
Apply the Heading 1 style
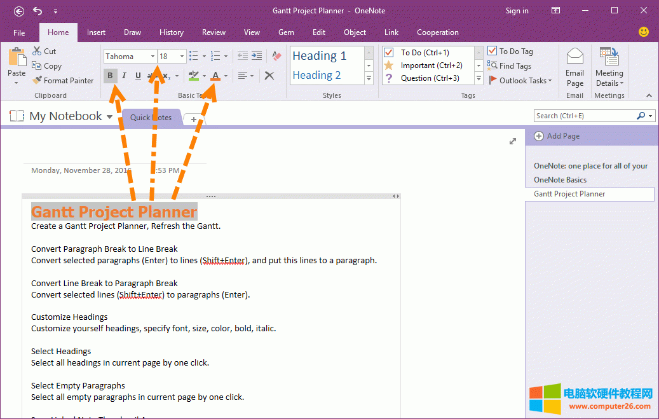point(320,56)
